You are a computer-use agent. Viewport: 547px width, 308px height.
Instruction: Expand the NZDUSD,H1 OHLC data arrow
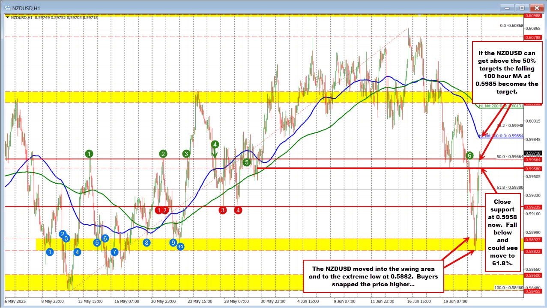(x=7, y=18)
